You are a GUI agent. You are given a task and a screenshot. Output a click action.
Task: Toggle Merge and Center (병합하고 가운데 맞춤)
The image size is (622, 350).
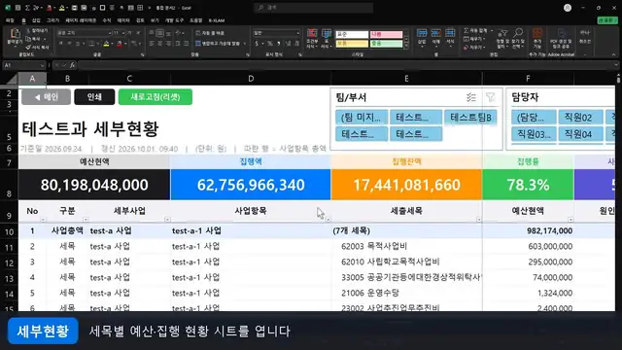[x=219, y=43]
